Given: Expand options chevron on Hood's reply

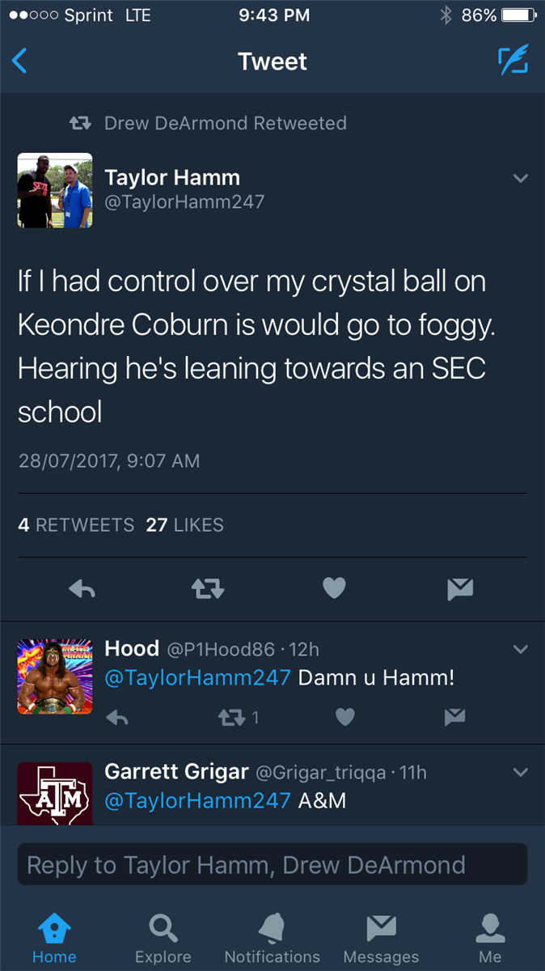Looking at the screenshot, I should (521, 649).
